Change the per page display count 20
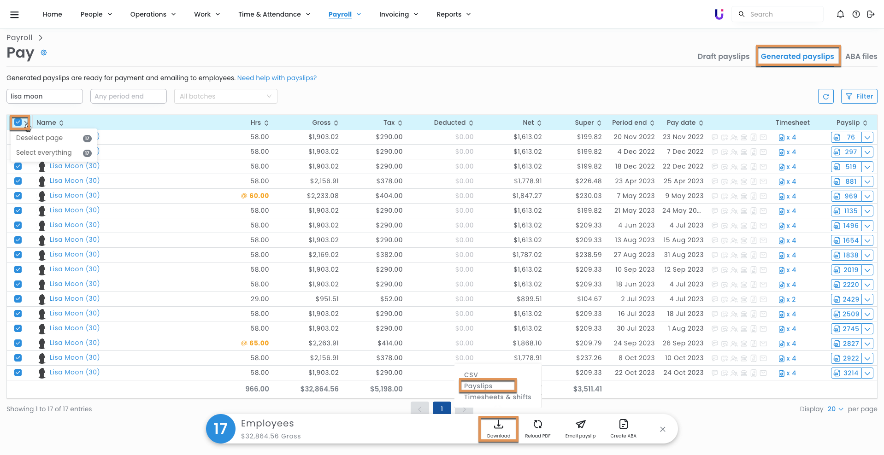 click(x=835, y=409)
